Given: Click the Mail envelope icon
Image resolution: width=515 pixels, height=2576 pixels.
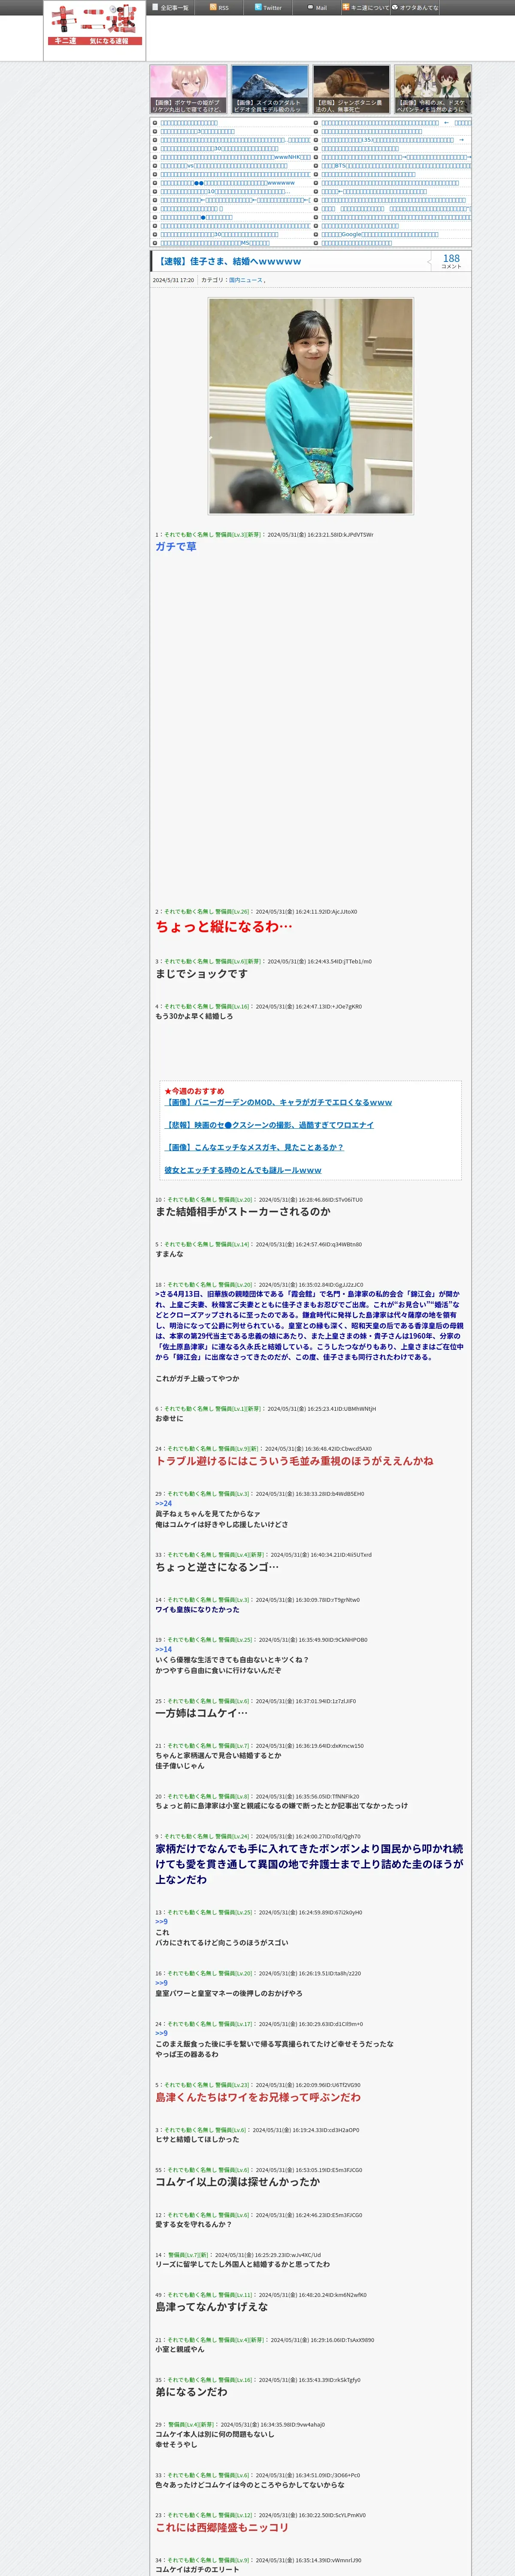Looking at the screenshot, I should tap(310, 7).
